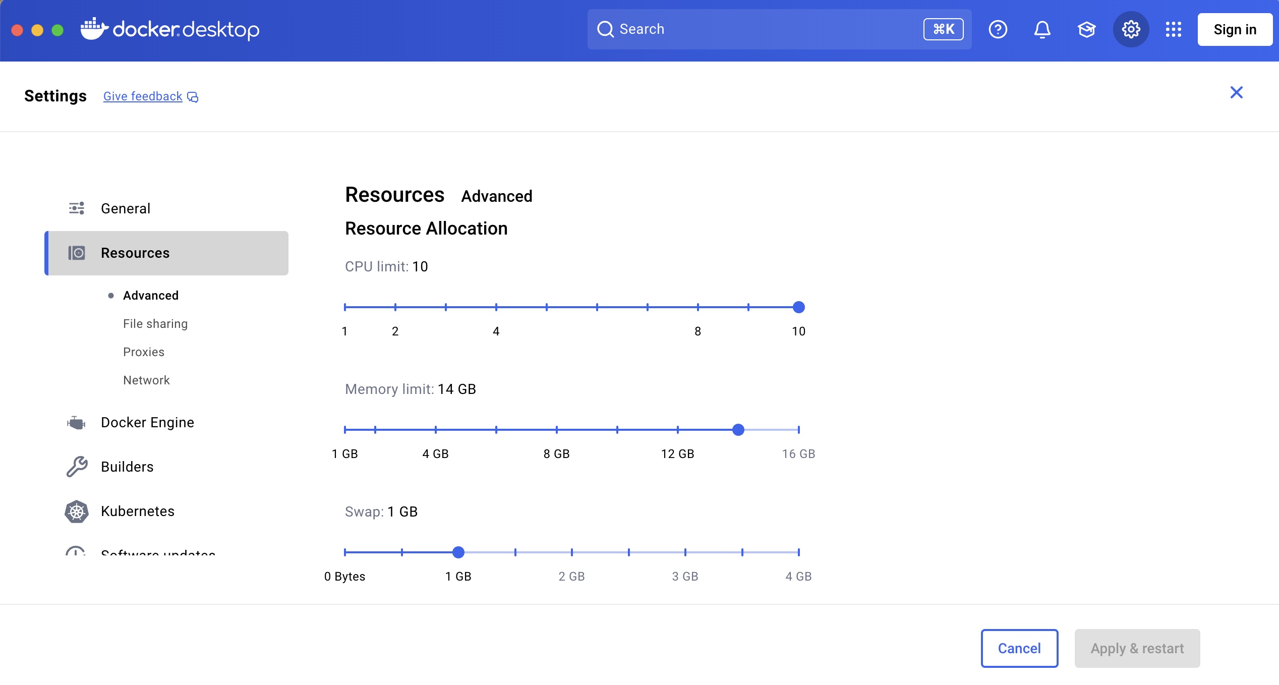Click the Give feedback link

(143, 96)
